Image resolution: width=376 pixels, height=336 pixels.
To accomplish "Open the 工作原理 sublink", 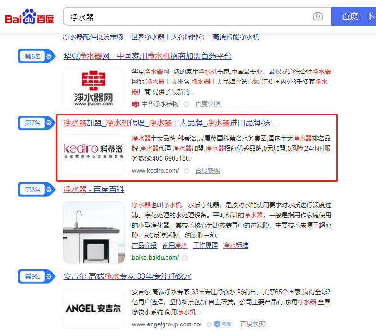I will point(205,246).
